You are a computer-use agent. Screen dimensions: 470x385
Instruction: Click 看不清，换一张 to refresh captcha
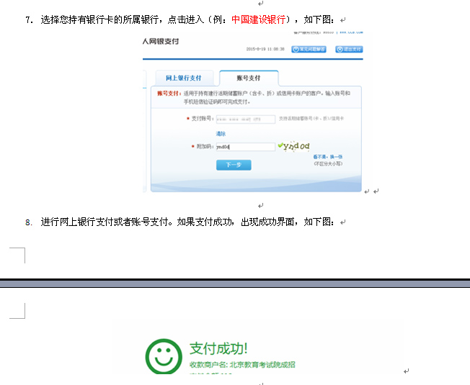pyautogui.click(x=327, y=156)
